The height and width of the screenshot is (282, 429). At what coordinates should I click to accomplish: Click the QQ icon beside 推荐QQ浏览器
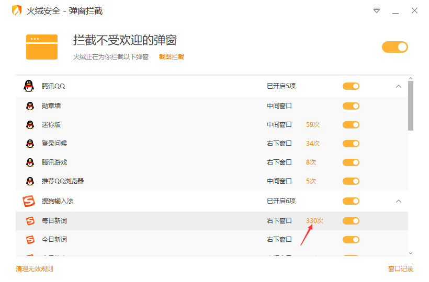coord(30,181)
